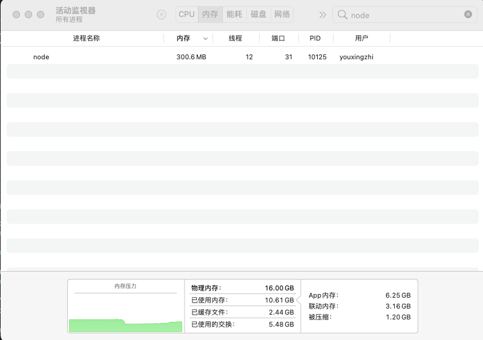Sort by 用户 column header
Viewport: 483px width, 340px height.
click(x=361, y=38)
